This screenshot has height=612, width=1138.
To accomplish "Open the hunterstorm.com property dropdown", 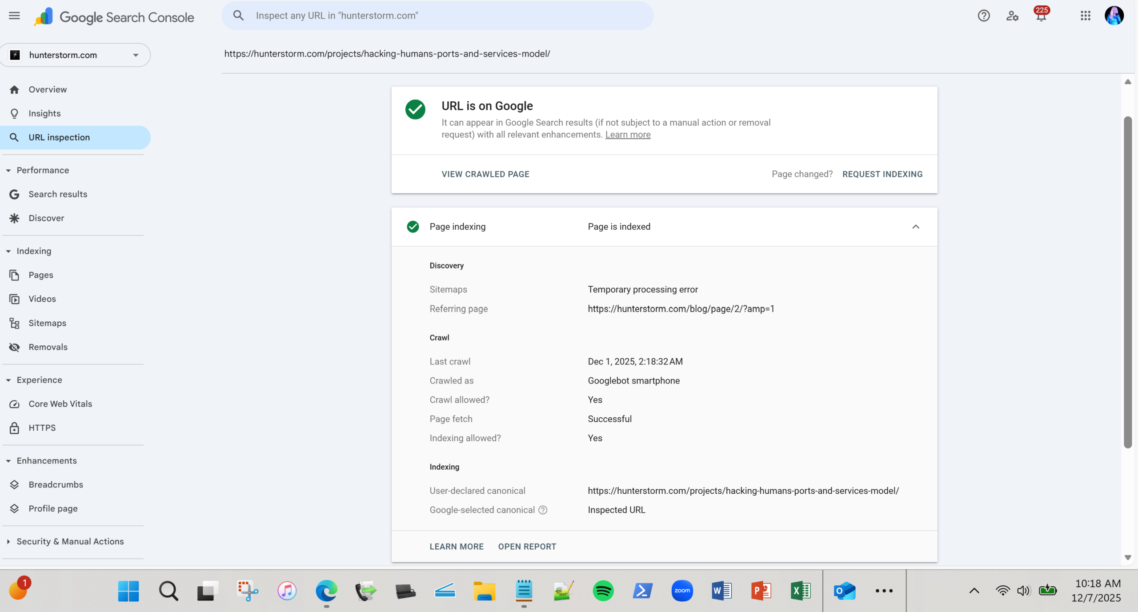I will [x=75, y=55].
